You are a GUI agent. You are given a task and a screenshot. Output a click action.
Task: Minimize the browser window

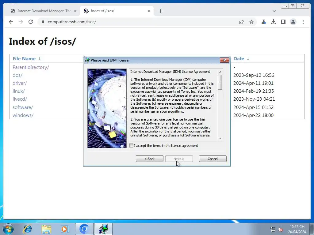(x=285, y=6)
